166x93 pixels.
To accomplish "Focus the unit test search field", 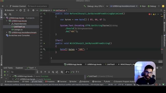I will pos(23,72).
